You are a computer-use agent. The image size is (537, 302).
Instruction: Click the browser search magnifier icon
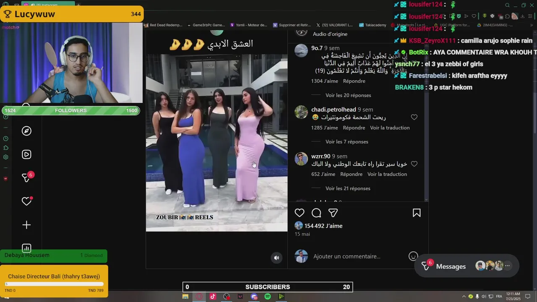(507, 5)
